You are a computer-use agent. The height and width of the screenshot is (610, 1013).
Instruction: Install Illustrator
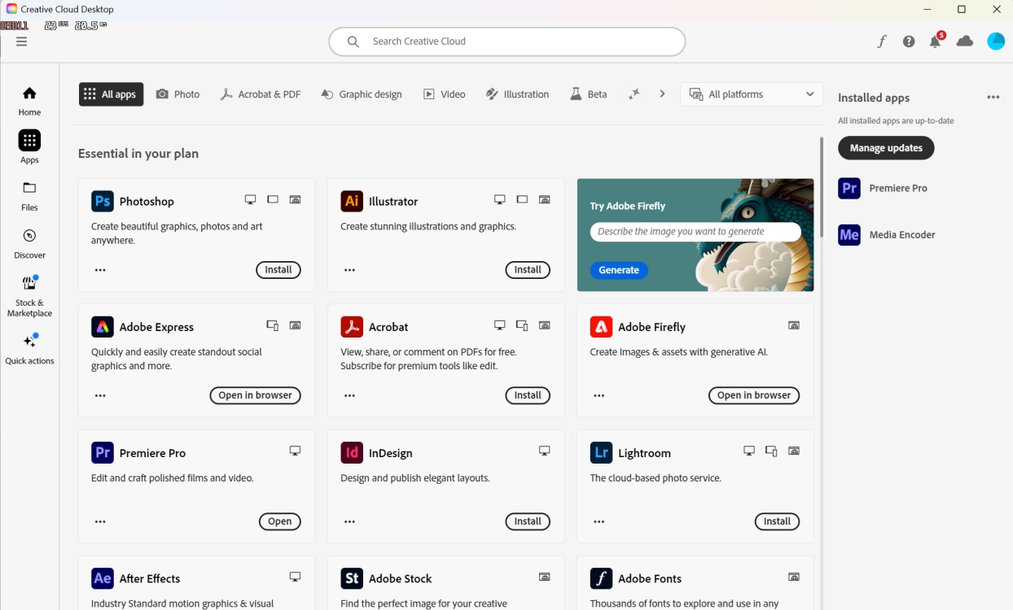[x=527, y=270]
